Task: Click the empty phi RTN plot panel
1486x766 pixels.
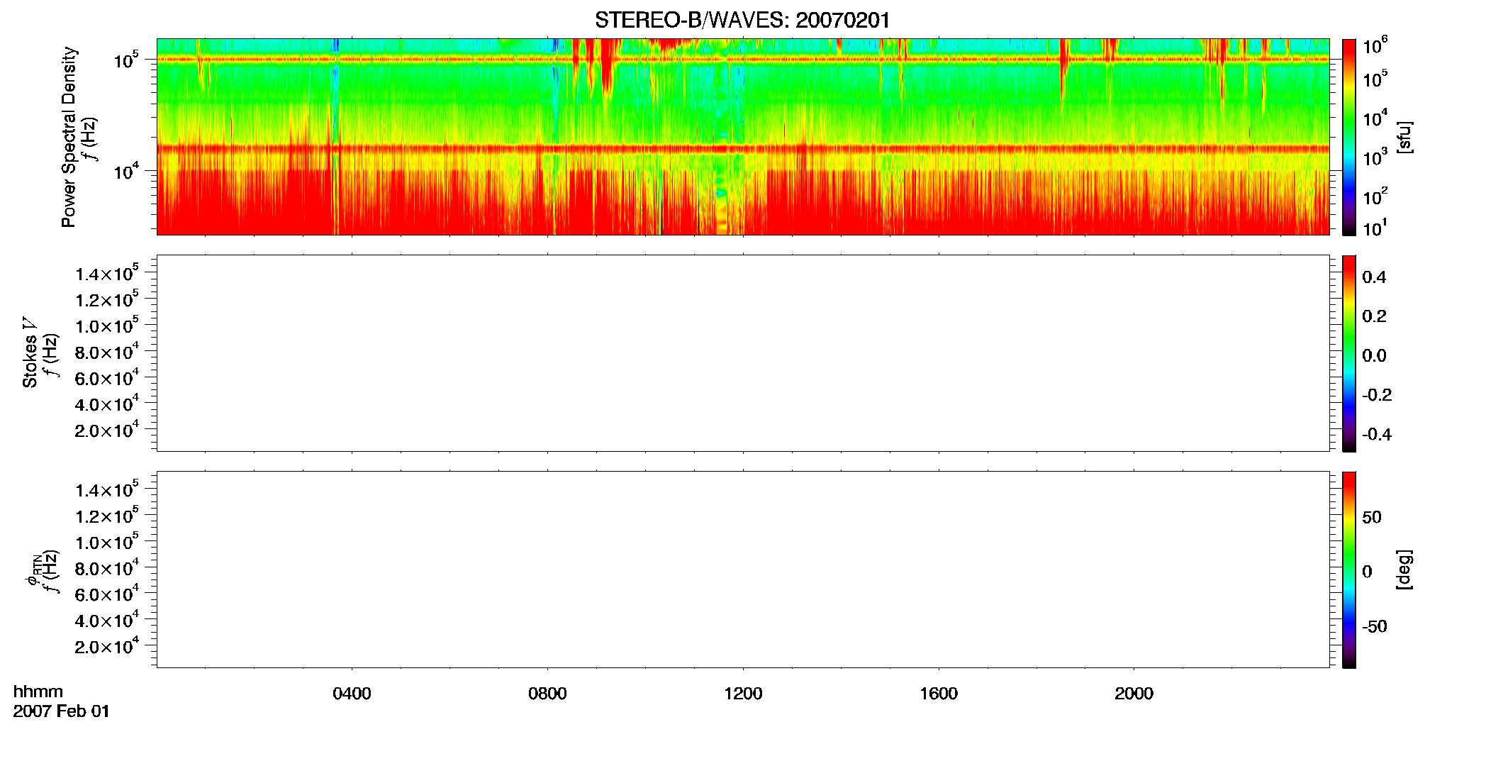Action: click(x=743, y=570)
